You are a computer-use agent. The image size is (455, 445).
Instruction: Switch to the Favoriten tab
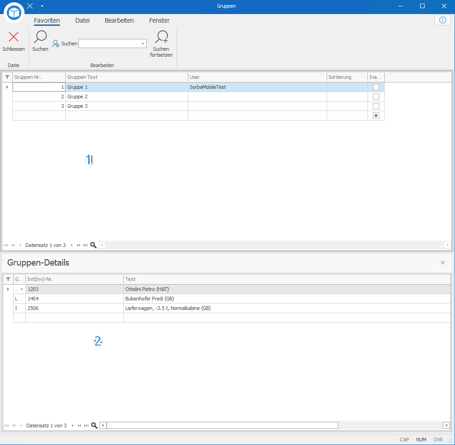tap(47, 20)
